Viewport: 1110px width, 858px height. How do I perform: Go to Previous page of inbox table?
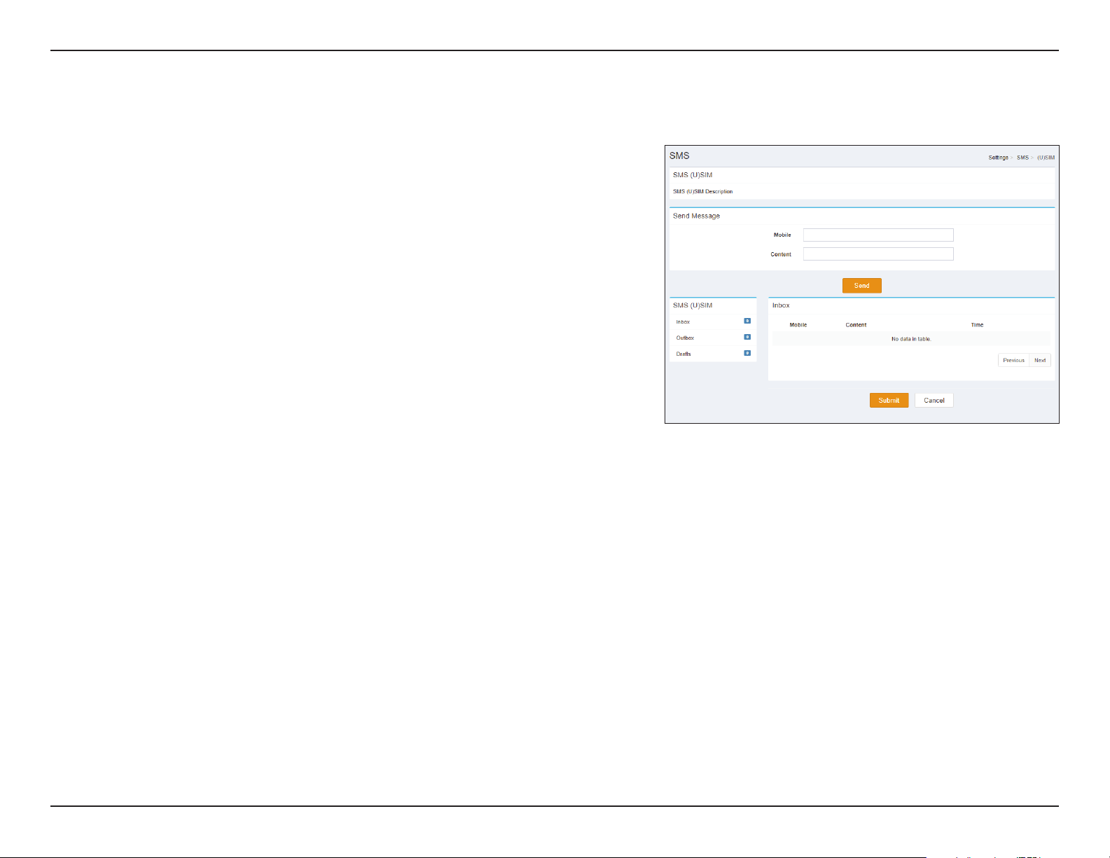[1013, 360]
